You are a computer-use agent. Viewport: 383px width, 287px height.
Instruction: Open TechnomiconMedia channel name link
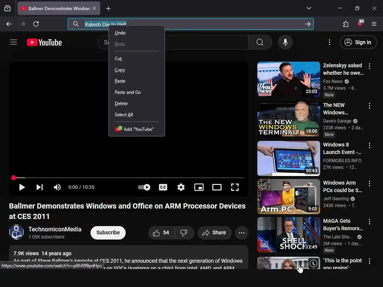click(x=55, y=229)
